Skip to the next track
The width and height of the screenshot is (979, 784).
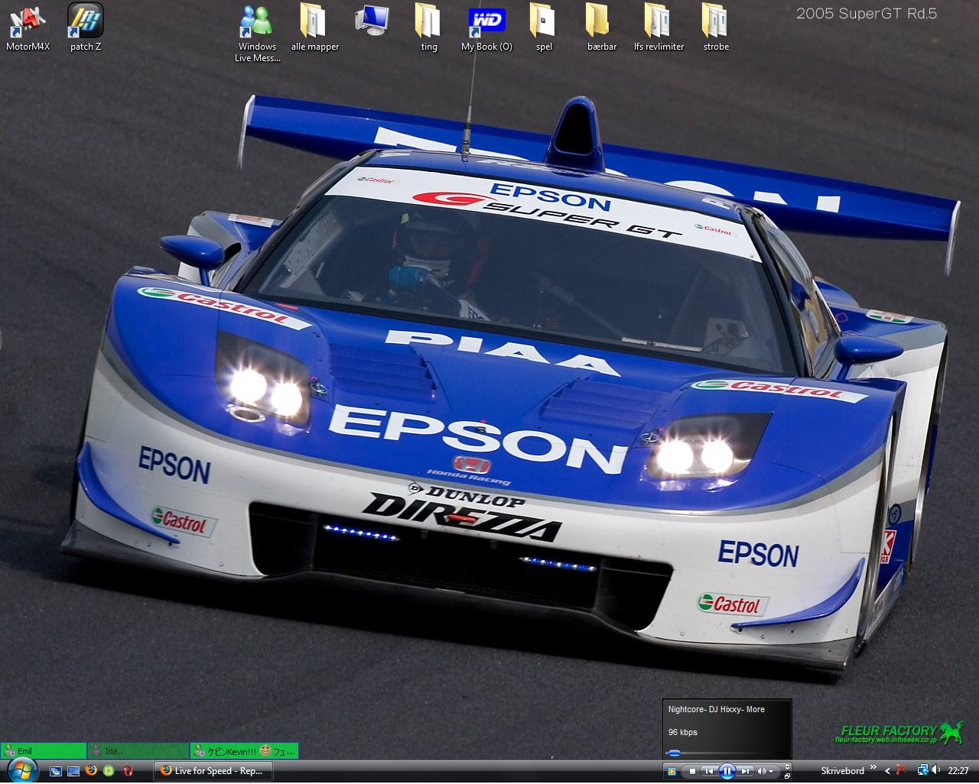tap(744, 771)
